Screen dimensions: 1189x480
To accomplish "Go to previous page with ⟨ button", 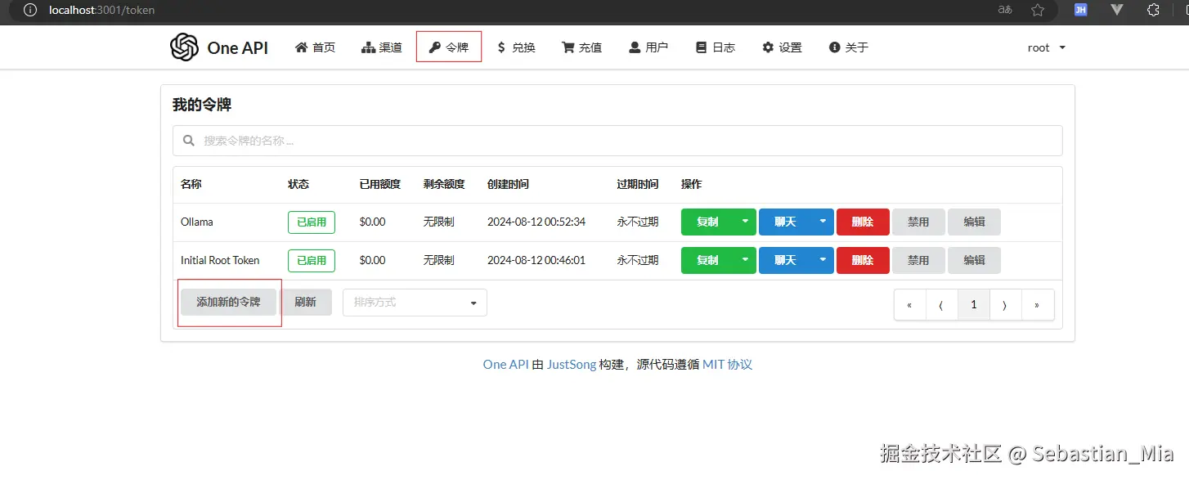I will (x=941, y=304).
